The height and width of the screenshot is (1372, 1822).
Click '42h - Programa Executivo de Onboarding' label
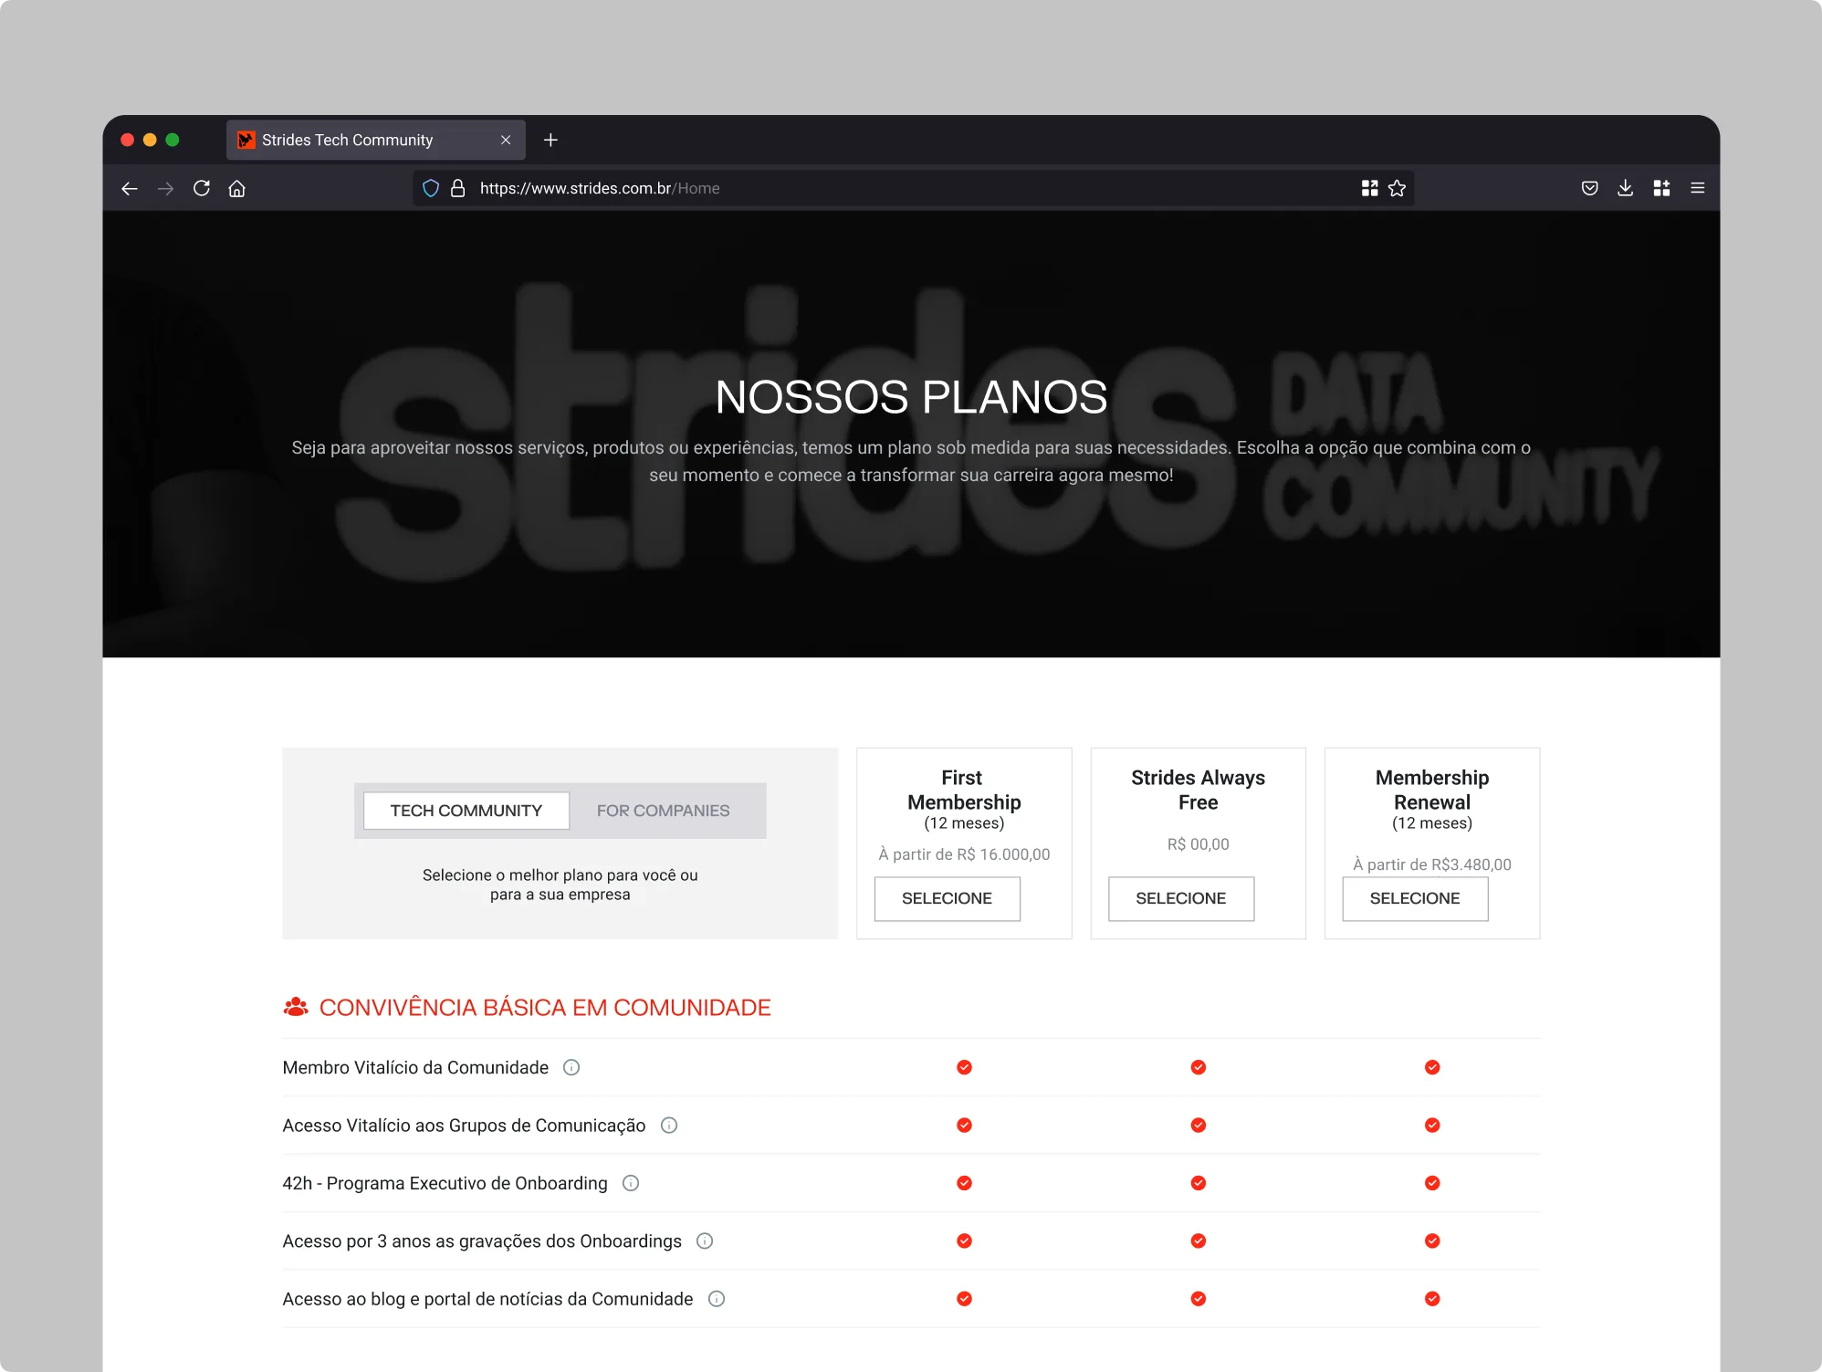coord(445,1184)
